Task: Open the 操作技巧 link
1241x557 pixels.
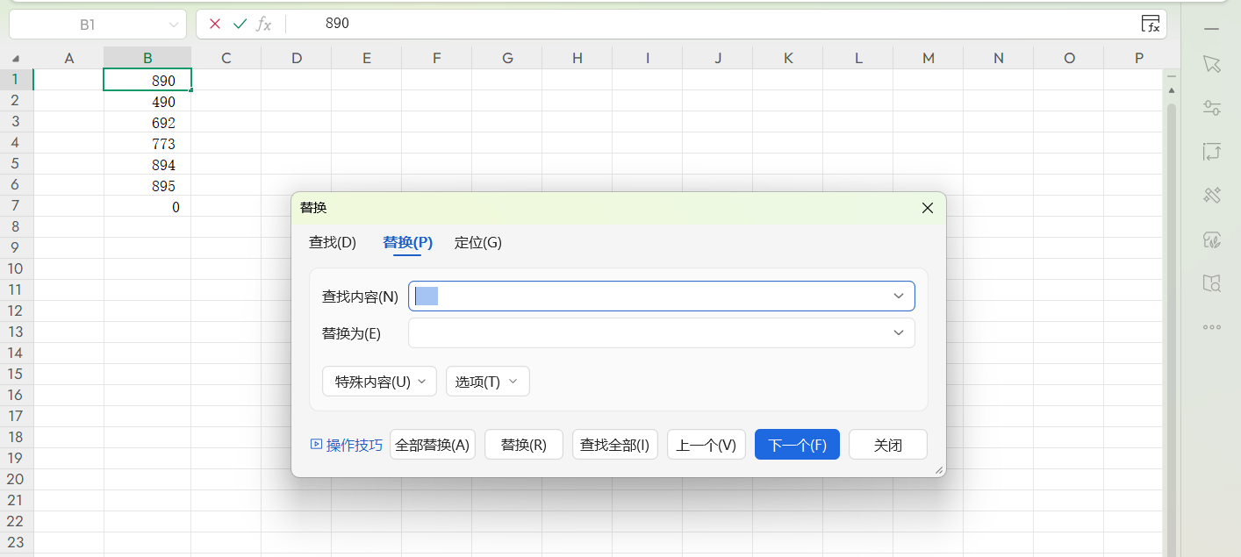Action: tap(355, 445)
